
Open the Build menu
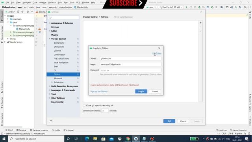pyautogui.click(x=60, y=2)
